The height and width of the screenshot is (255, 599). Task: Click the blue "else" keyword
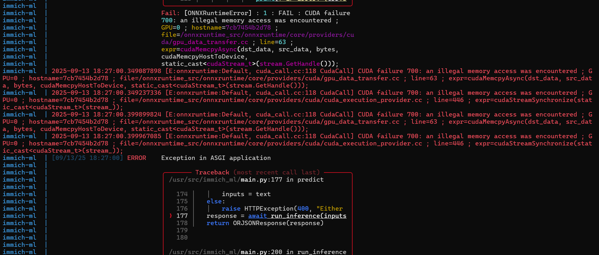(x=214, y=201)
